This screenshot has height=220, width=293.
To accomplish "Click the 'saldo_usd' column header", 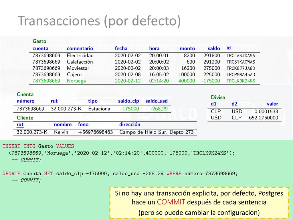I will (157, 101).
